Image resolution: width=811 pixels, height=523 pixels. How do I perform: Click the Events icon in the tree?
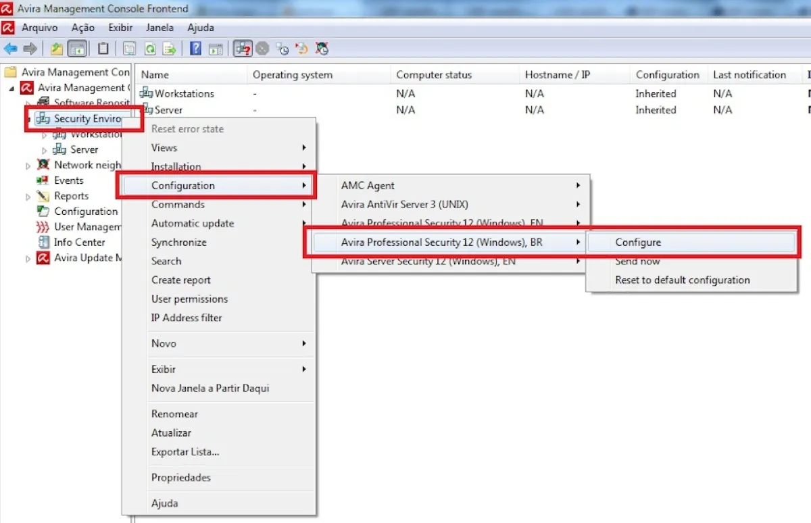[x=43, y=180]
